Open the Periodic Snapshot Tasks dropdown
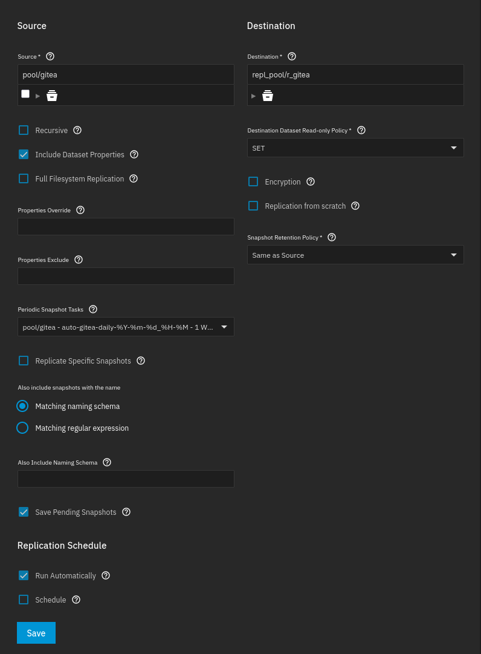This screenshot has height=654, width=481. 126,327
